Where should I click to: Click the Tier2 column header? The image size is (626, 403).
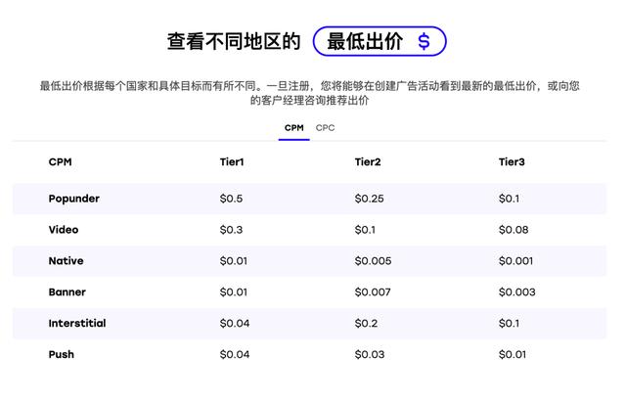tap(368, 161)
